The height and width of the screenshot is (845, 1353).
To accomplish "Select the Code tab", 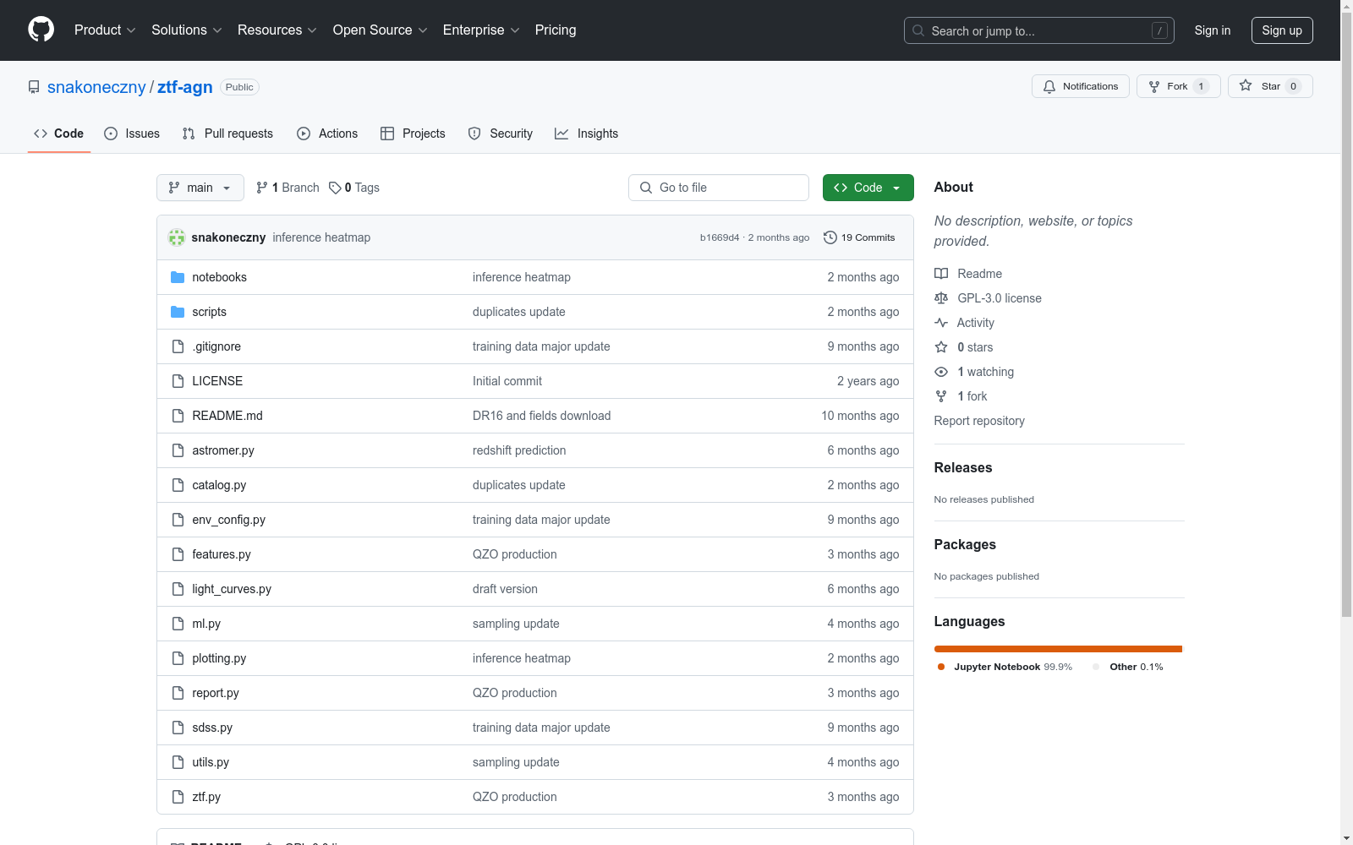I will pos(59,134).
